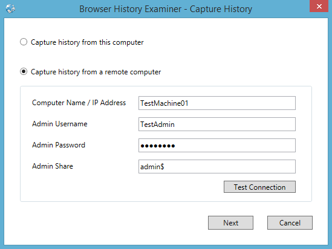Click into the Admin Password field
The image size is (332, 249).
(217, 145)
